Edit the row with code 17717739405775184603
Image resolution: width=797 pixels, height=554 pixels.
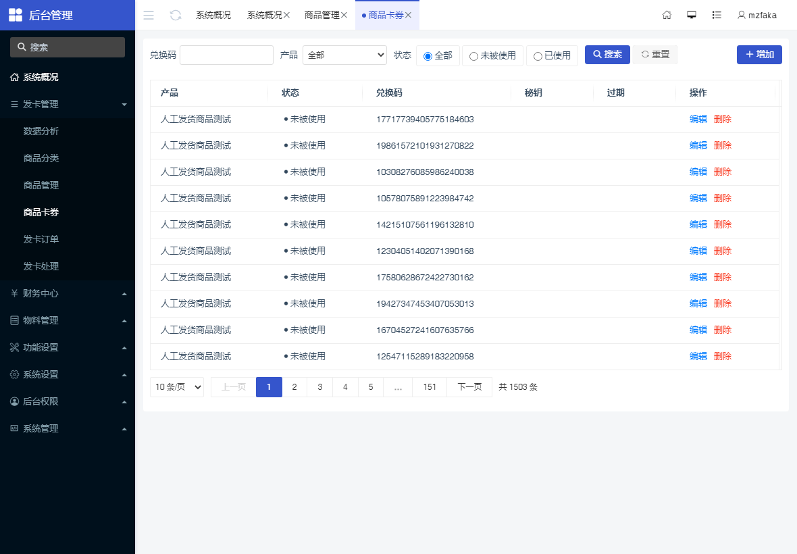pyautogui.click(x=698, y=119)
